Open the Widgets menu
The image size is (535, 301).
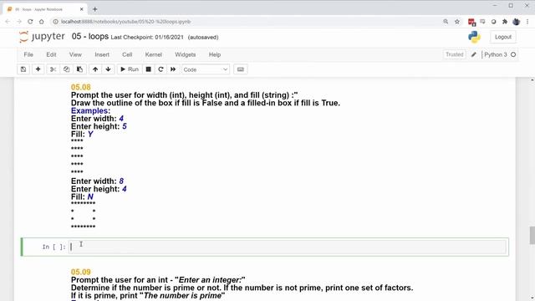pyautogui.click(x=186, y=54)
